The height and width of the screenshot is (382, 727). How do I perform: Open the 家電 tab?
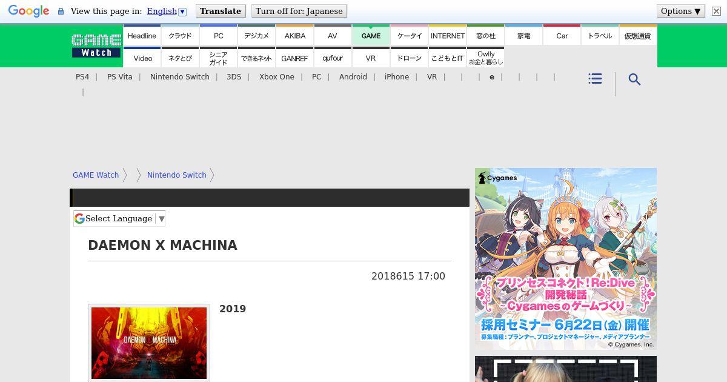(523, 36)
